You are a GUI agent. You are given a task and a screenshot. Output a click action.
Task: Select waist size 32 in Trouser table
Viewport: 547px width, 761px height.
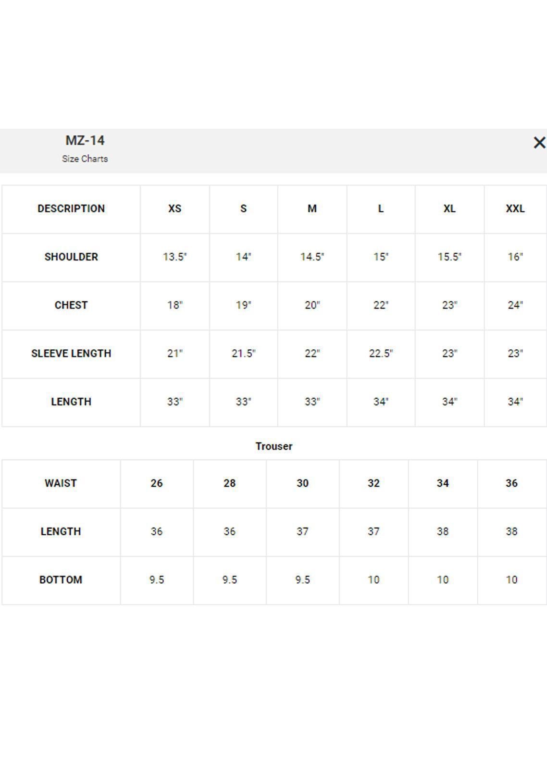pos(373,483)
